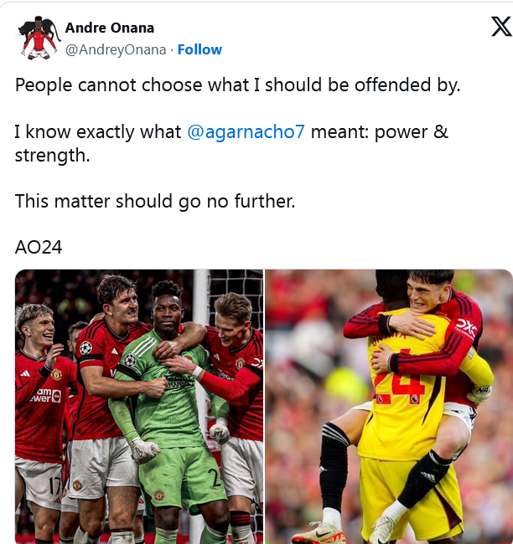Click 'This matter should go no further.'
The image size is (513, 544).
coord(155,201)
